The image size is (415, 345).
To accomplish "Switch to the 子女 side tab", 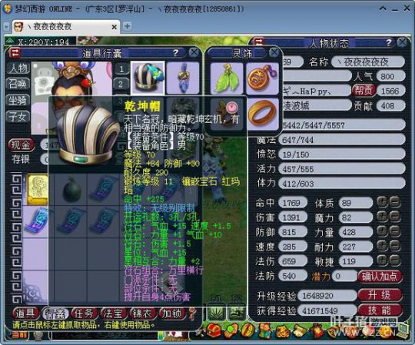I will coord(18,117).
